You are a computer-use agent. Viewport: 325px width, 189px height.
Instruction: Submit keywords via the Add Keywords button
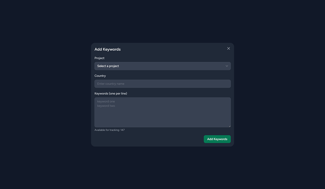pos(217,139)
